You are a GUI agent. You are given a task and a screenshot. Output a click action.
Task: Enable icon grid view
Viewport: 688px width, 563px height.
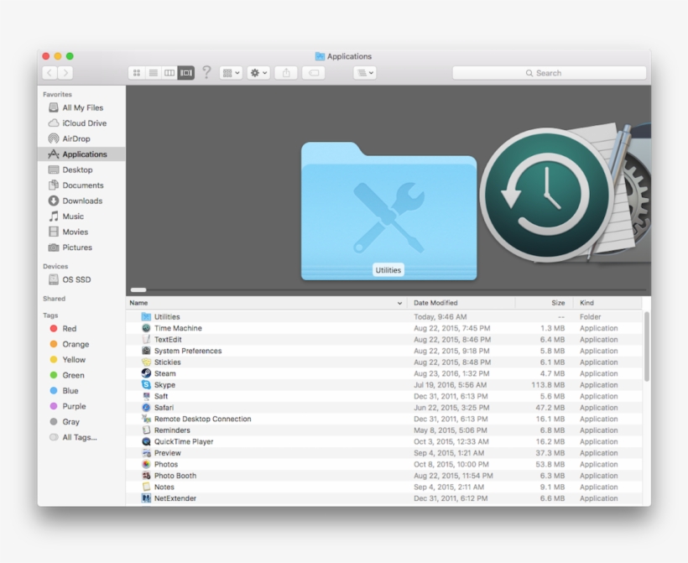click(136, 72)
